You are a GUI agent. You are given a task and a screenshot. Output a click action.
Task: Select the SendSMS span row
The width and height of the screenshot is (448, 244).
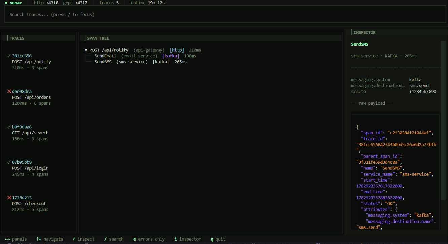click(140, 62)
